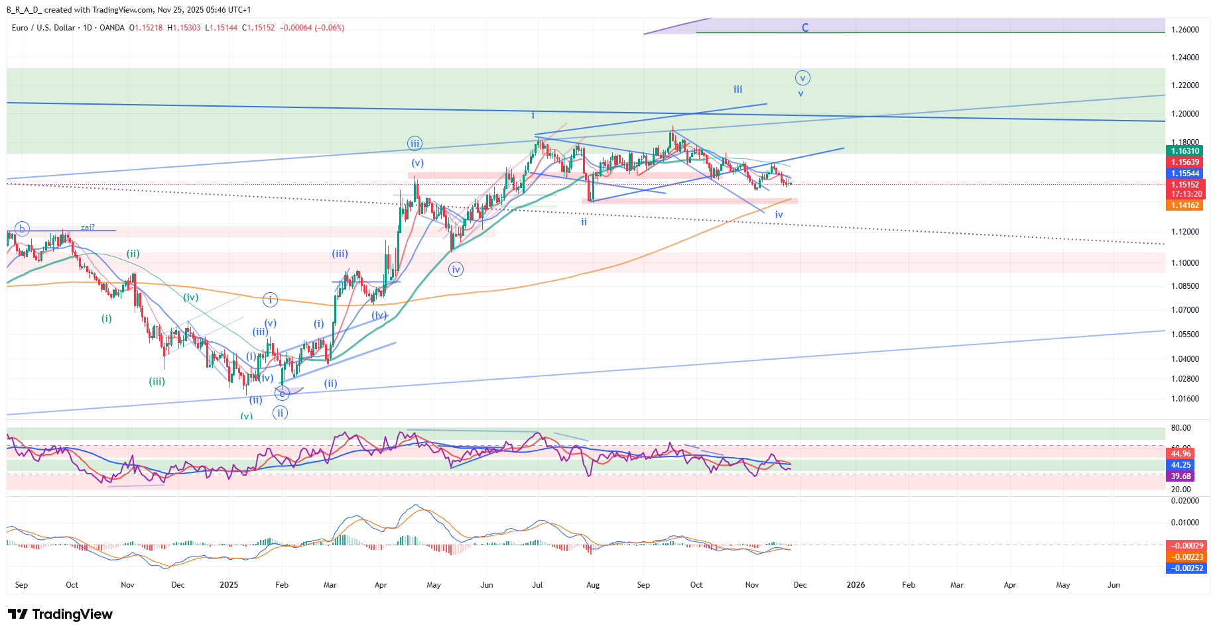Click the 1.20000 level on price axis
1217x634 pixels.
(1185, 114)
